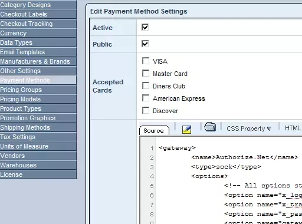Open the Vendors section

point(38,156)
